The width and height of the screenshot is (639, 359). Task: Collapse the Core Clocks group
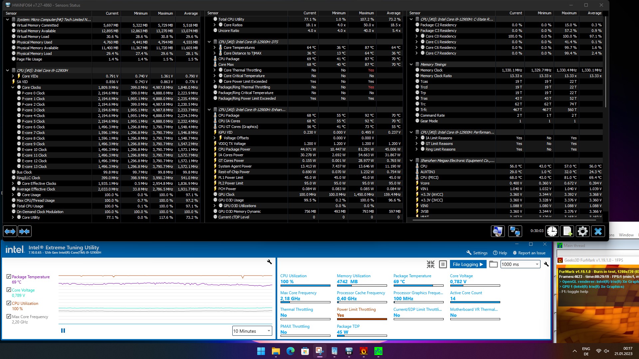click(x=13, y=87)
